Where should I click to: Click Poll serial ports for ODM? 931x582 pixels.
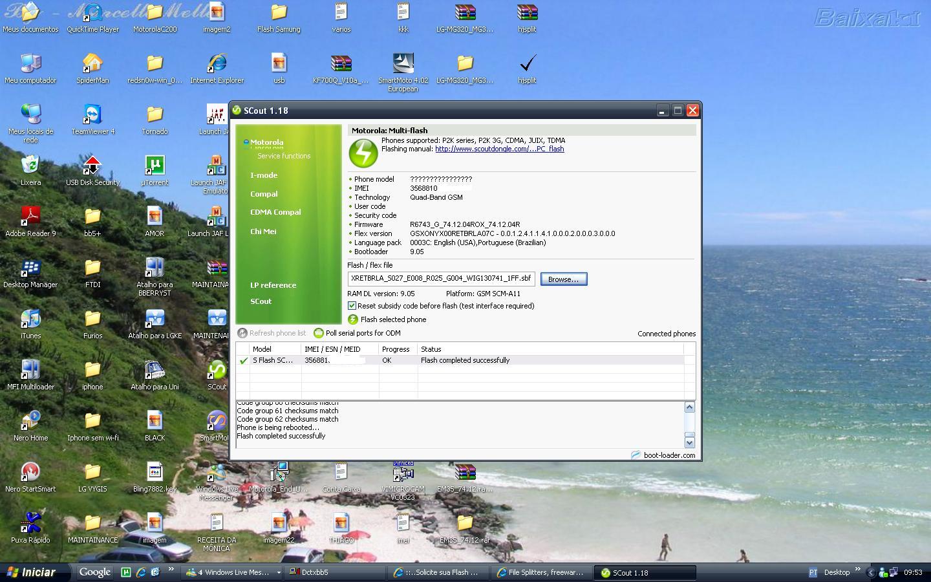pyautogui.click(x=357, y=333)
